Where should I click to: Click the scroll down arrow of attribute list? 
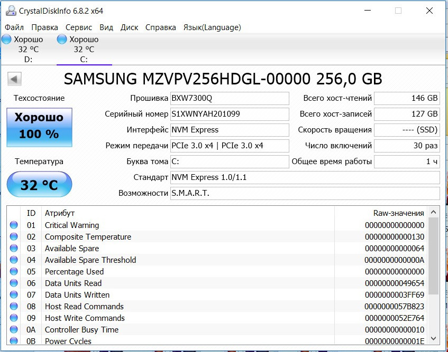pyautogui.click(x=433, y=338)
